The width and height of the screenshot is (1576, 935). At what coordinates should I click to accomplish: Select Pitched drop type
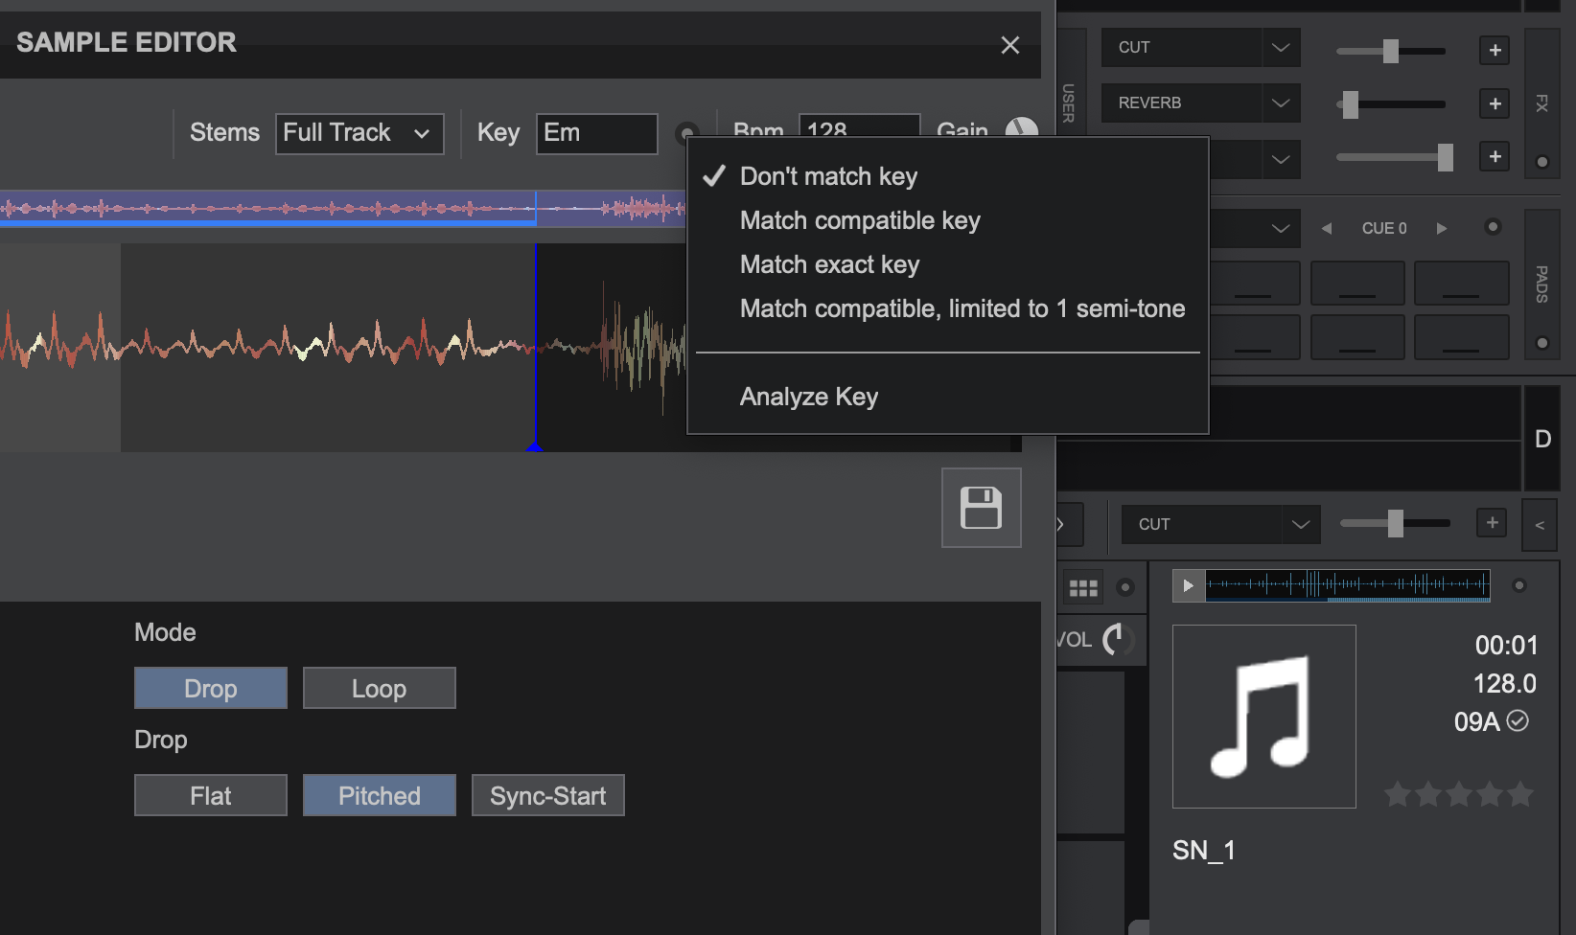click(x=380, y=795)
